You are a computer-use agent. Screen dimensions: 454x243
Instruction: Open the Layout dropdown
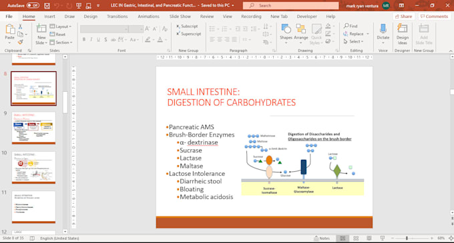[60, 27]
